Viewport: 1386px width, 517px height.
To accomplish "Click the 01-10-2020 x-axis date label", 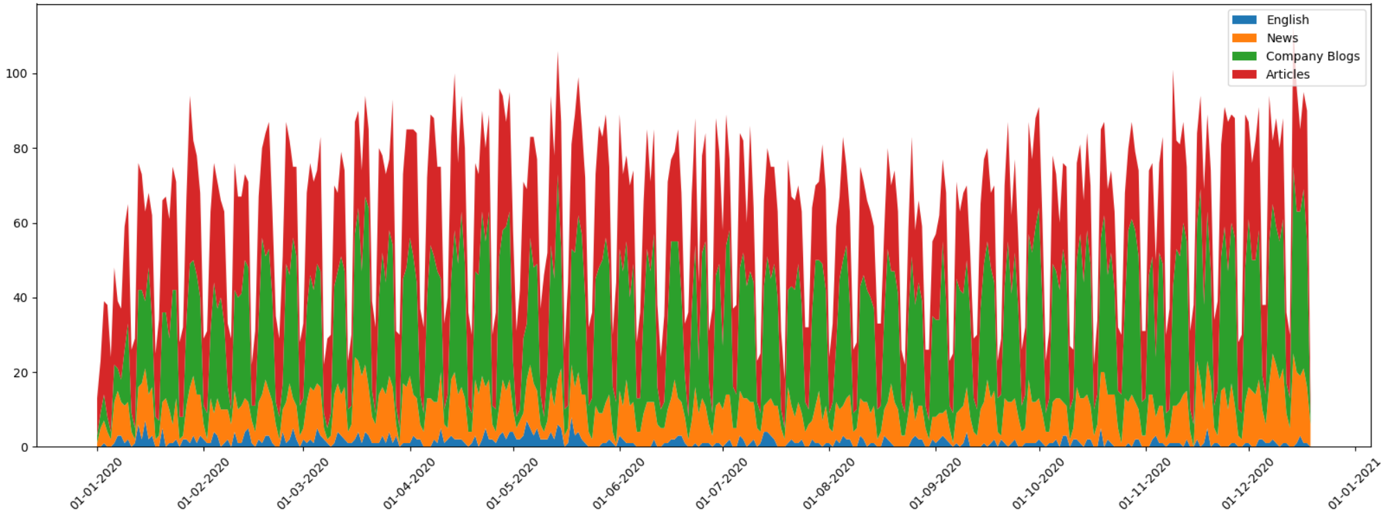I will pos(1038,484).
